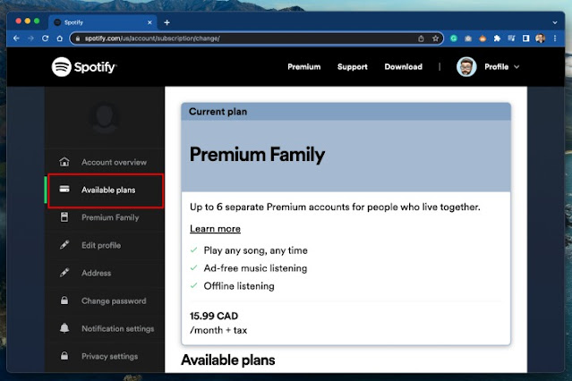Open the Chrome three-dot menu
The height and width of the screenshot is (381, 572).
tap(555, 38)
